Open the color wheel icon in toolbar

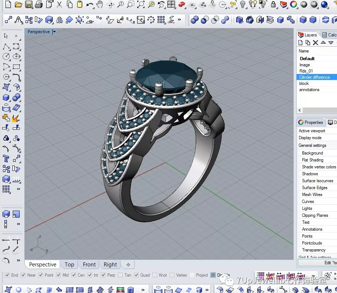click(293, 5)
